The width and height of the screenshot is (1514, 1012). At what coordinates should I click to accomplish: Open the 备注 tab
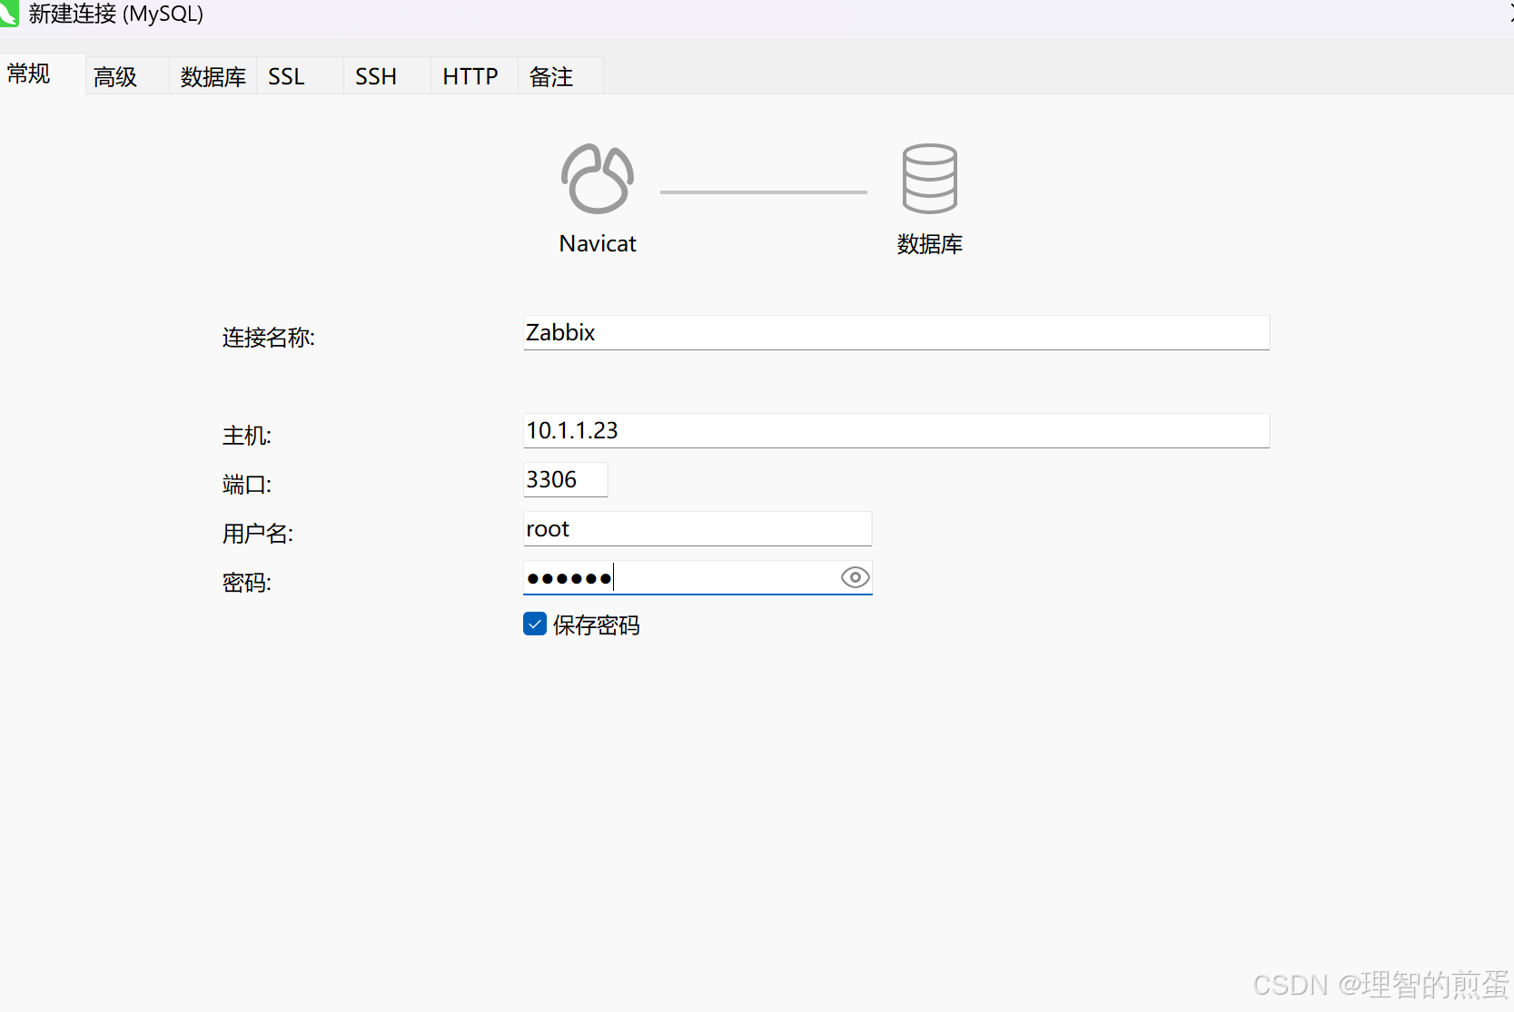click(560, 77)
